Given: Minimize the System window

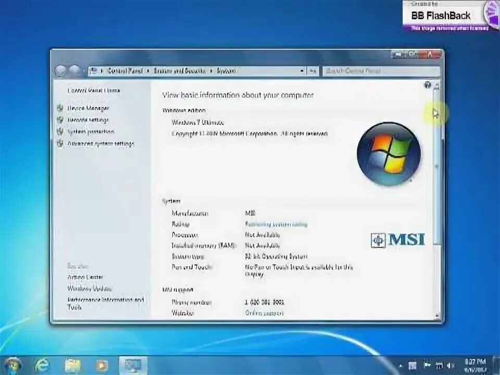Looking at the screenshot, I should point(397,54).
